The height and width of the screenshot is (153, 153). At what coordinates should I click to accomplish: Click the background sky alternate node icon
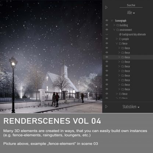(x=120, y=34)
